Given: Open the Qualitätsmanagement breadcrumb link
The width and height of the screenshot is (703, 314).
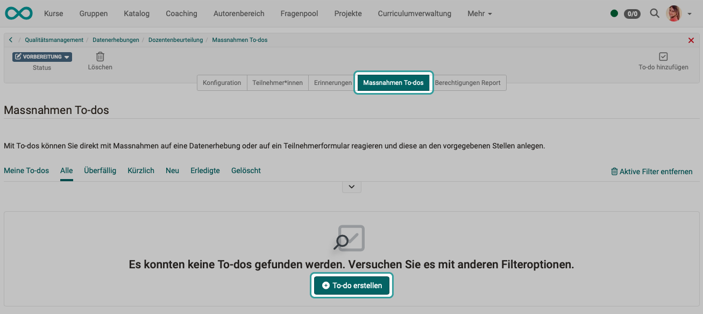Looking at the screenshot, I should pos(53,39).
